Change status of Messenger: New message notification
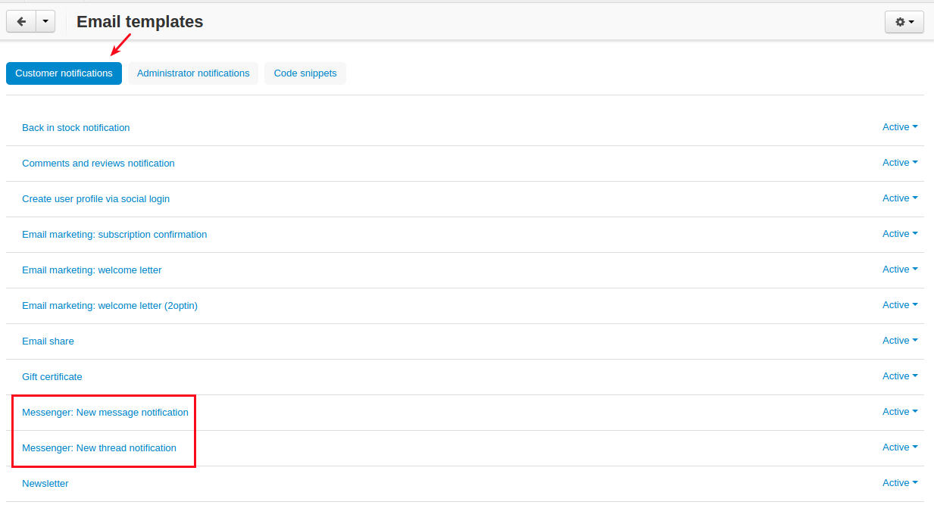 pyautogui.click(x=900, y=412)
